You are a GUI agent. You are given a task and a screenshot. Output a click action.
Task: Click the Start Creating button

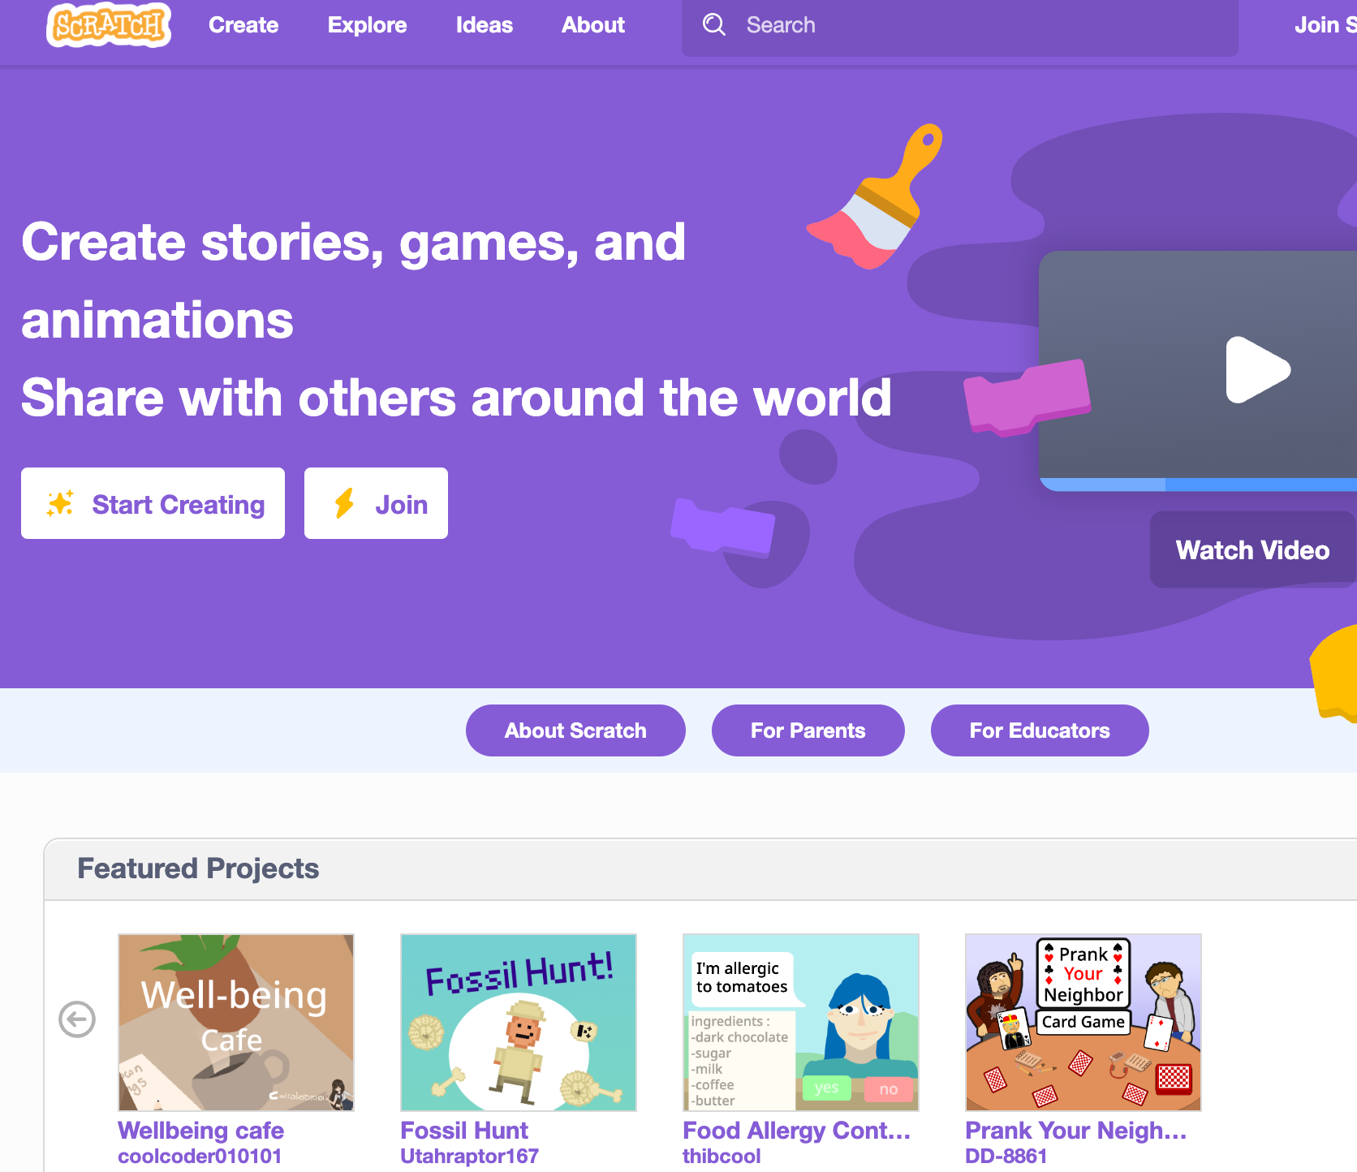153,503
